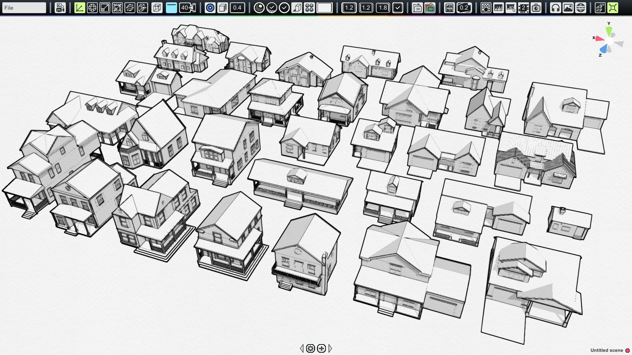Click the WWW web globe icon
Screen dimensions: 632x355
581,7
